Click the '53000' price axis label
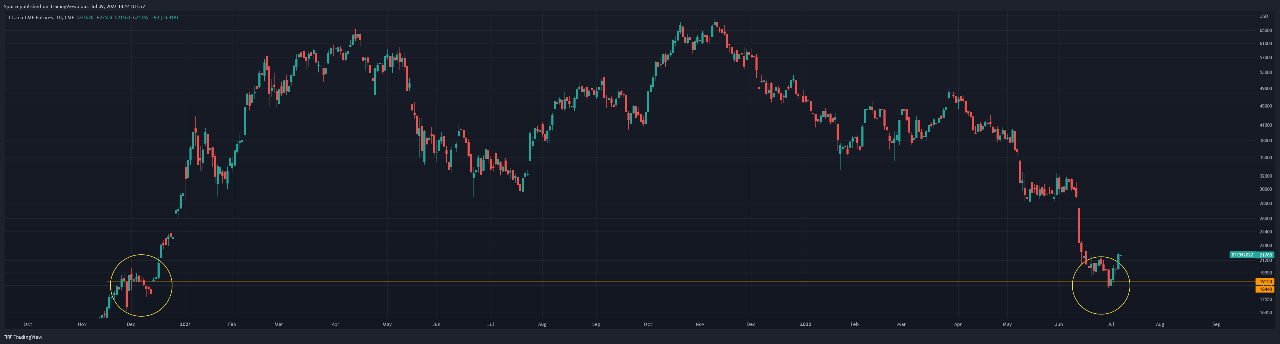 point(1266,72)
